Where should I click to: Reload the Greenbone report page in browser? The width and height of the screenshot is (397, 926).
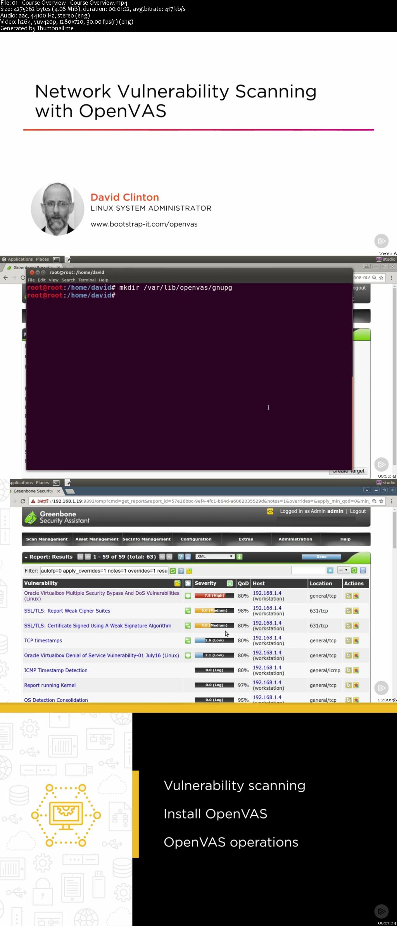pyautogui.click(x=23, y=501)
